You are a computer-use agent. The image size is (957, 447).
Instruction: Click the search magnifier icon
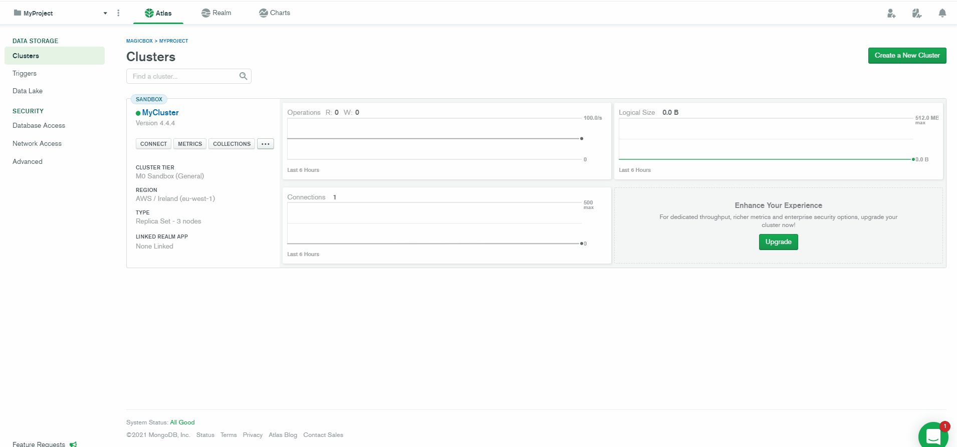coord(244,76)
